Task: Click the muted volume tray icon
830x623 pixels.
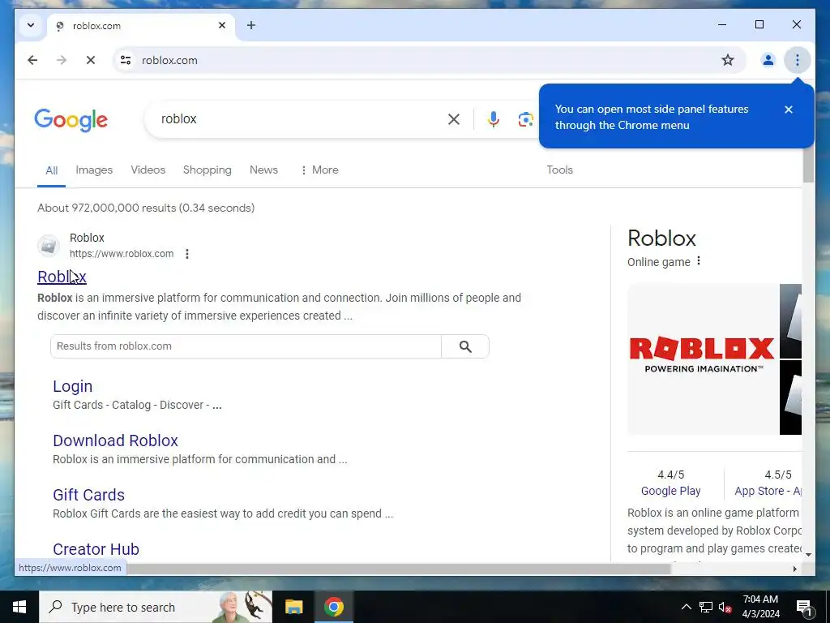Action: click(725, 607)
